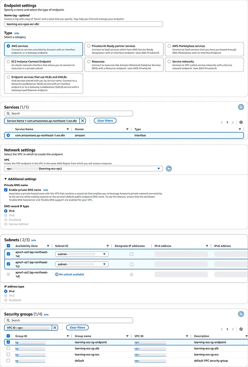Open Info link next to Security groups
This screenshot has width=248, height=367.
coord(46,314)
